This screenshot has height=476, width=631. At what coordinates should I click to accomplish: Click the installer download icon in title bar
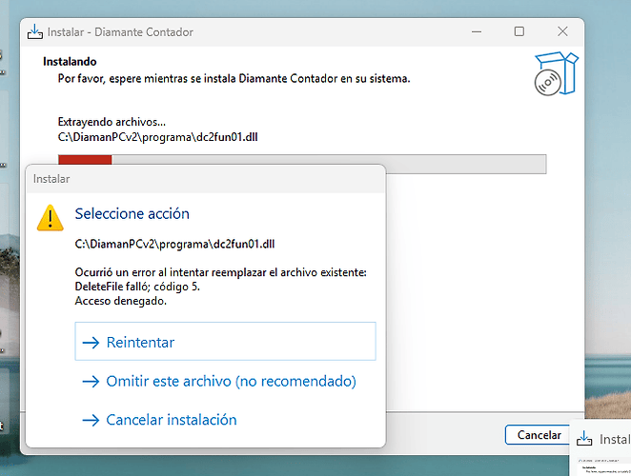click(35, 31)
